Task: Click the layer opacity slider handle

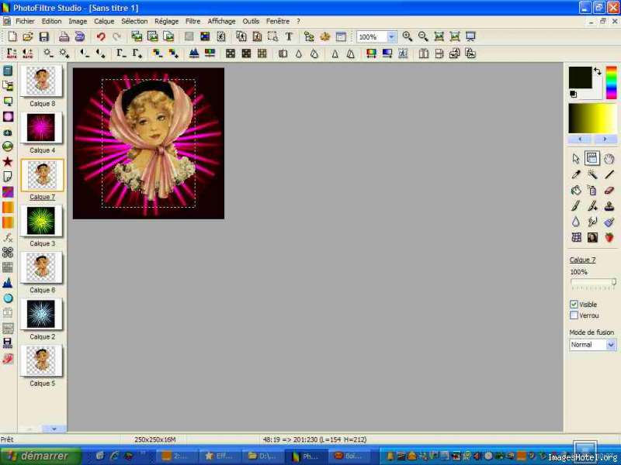Action: [613, 282]
